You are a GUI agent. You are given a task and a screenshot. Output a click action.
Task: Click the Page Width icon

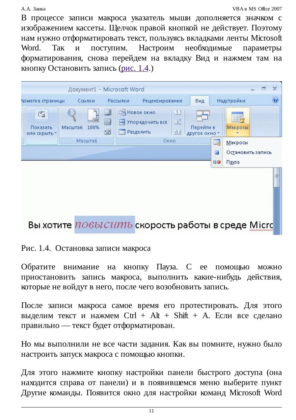pos(108,132)
